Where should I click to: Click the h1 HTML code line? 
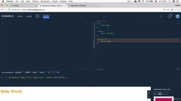pos(36,77)
